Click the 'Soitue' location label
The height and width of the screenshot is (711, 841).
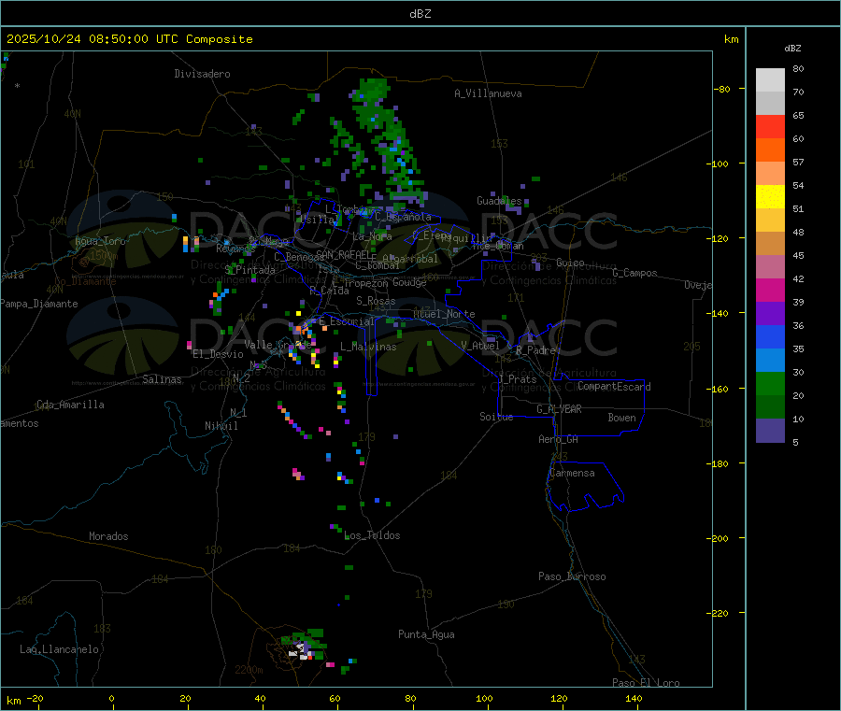click(x=496, y=417)
